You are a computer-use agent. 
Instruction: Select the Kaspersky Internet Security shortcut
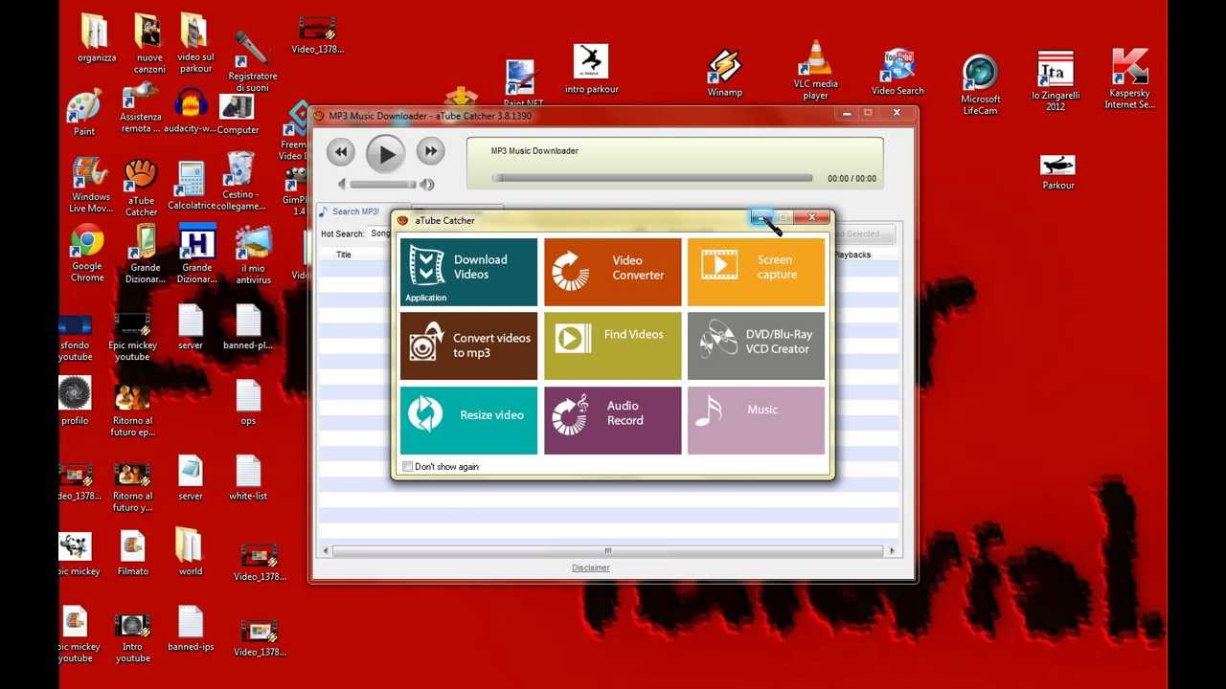(x=1130, y=79)
